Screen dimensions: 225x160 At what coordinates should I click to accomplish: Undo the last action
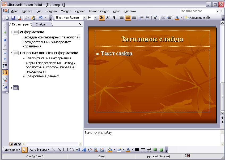[41, 18]
